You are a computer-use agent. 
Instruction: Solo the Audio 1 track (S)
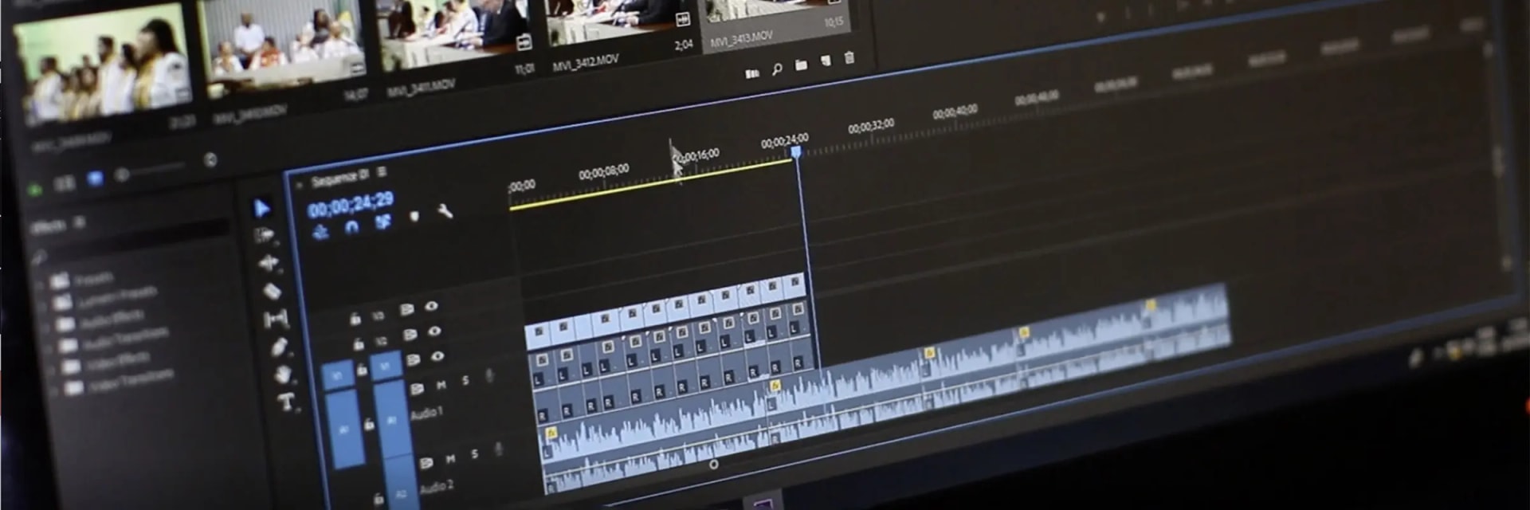[x=466, y=381]
